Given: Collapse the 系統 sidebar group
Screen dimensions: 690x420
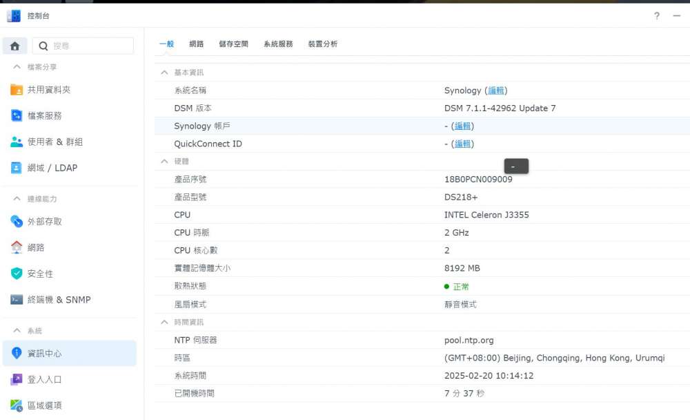Looking at the screenshot, I should point(17,330).
